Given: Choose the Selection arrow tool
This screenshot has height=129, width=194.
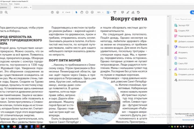Looking at the screenshot, I should point(76,12).
